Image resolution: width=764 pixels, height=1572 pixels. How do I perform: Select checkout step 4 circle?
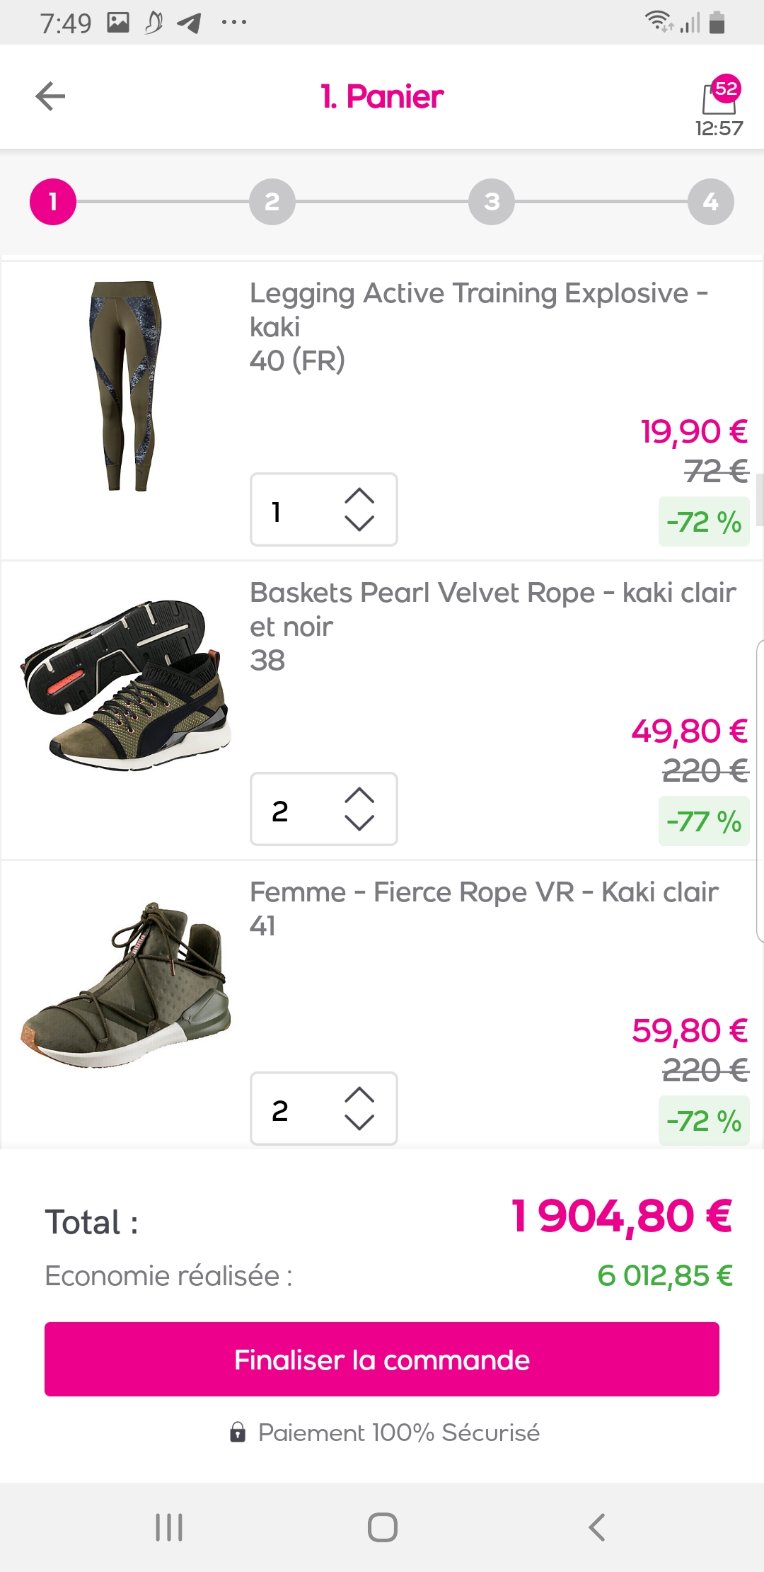[x=710, y=202]
